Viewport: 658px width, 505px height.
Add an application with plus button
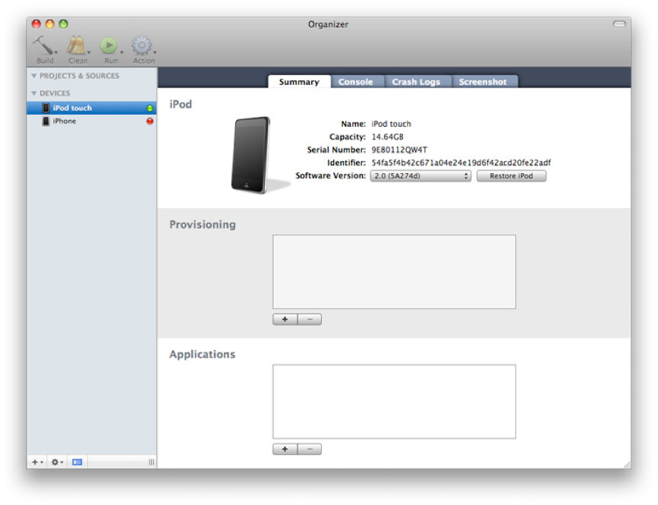(x=285, y=449)
